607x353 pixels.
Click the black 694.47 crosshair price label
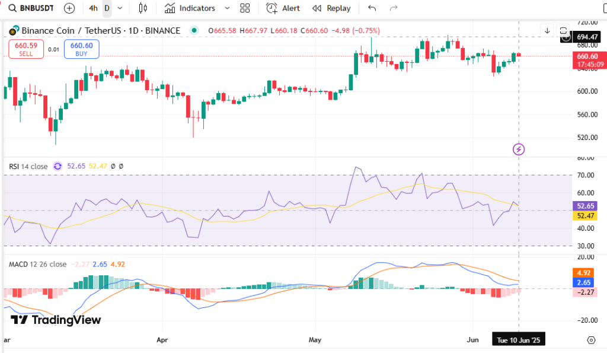[587, 37]
